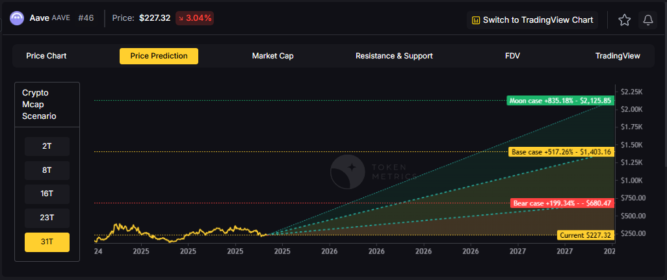Click the -3.04% price change badge
667x280 pixels.
click(x=195, y=18)
